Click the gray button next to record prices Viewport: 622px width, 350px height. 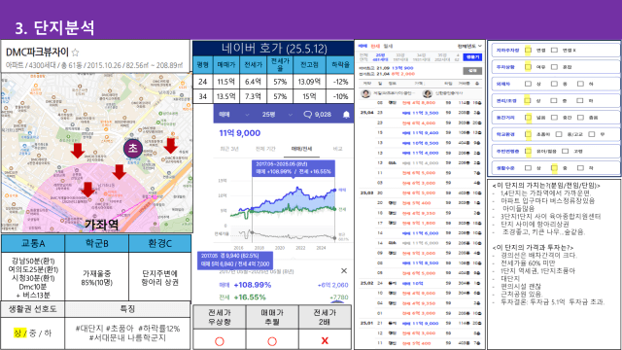tap(472, 71)
